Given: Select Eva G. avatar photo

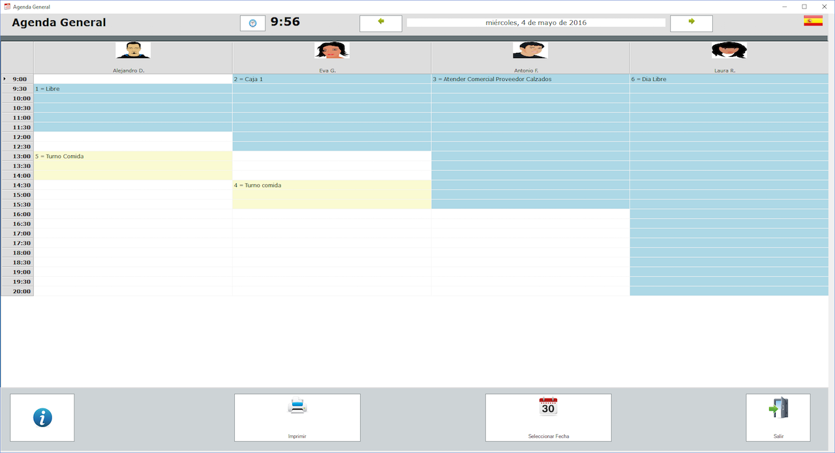Looking at the screenshot, I should (332, 51).
